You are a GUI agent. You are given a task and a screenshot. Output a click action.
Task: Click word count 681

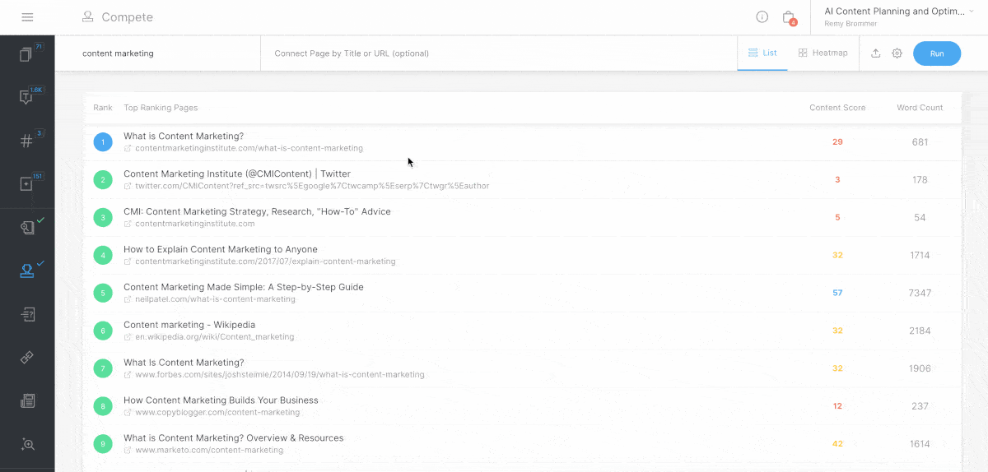click(920, 142)
